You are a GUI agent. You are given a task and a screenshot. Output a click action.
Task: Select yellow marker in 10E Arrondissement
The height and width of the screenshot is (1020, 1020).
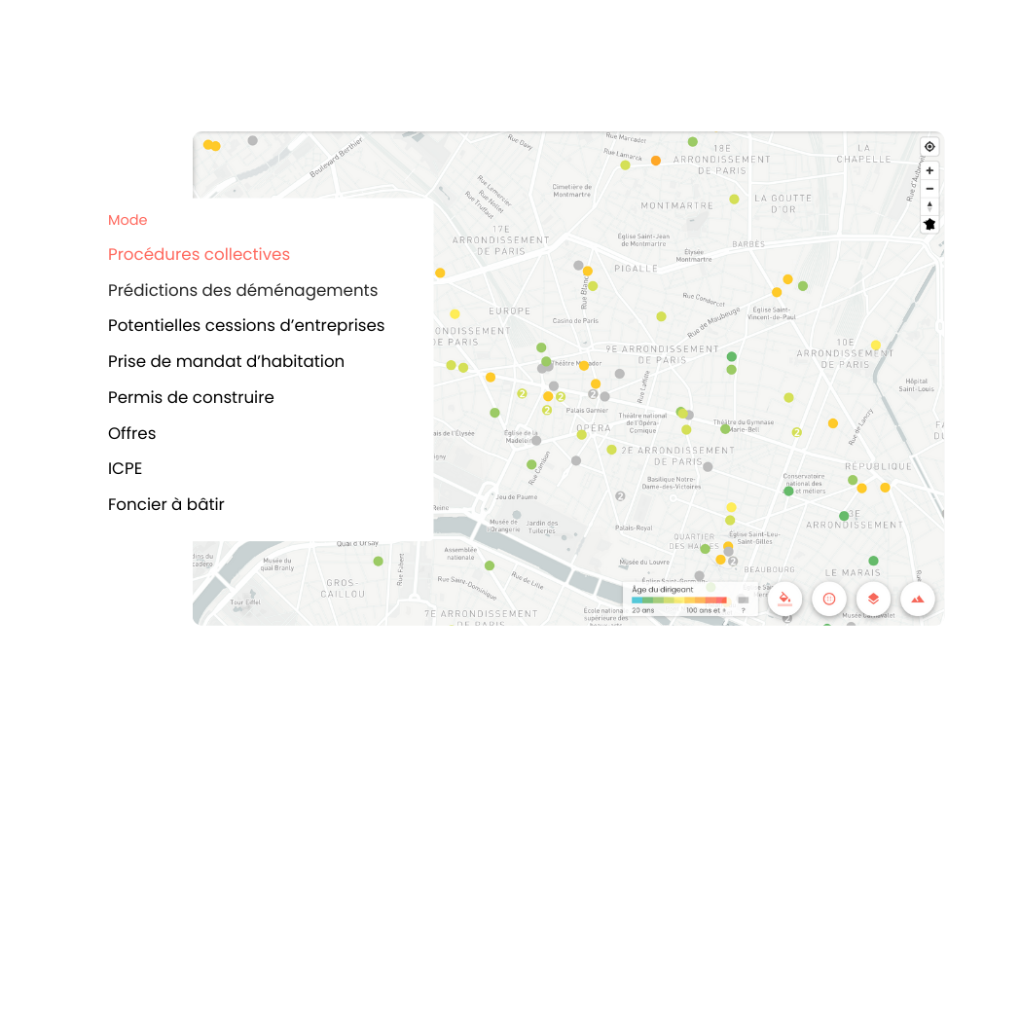pyautogui.click(x=876, y=346)
